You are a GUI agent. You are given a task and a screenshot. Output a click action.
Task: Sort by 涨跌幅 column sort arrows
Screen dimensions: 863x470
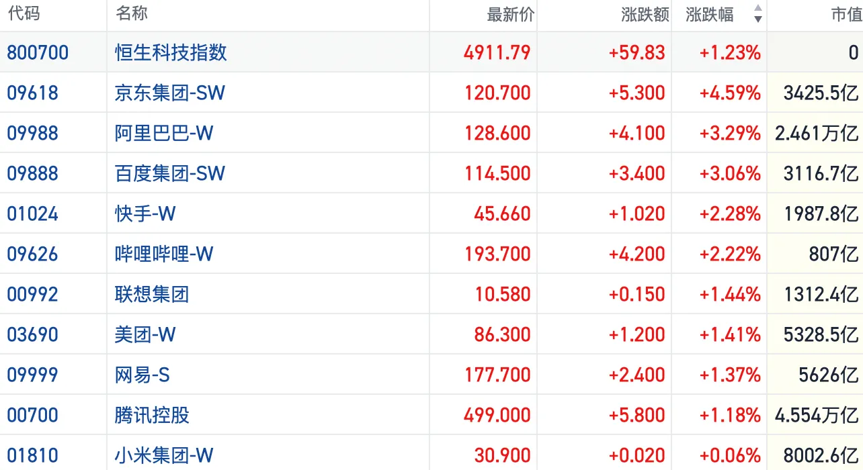(x=757, y=14)
